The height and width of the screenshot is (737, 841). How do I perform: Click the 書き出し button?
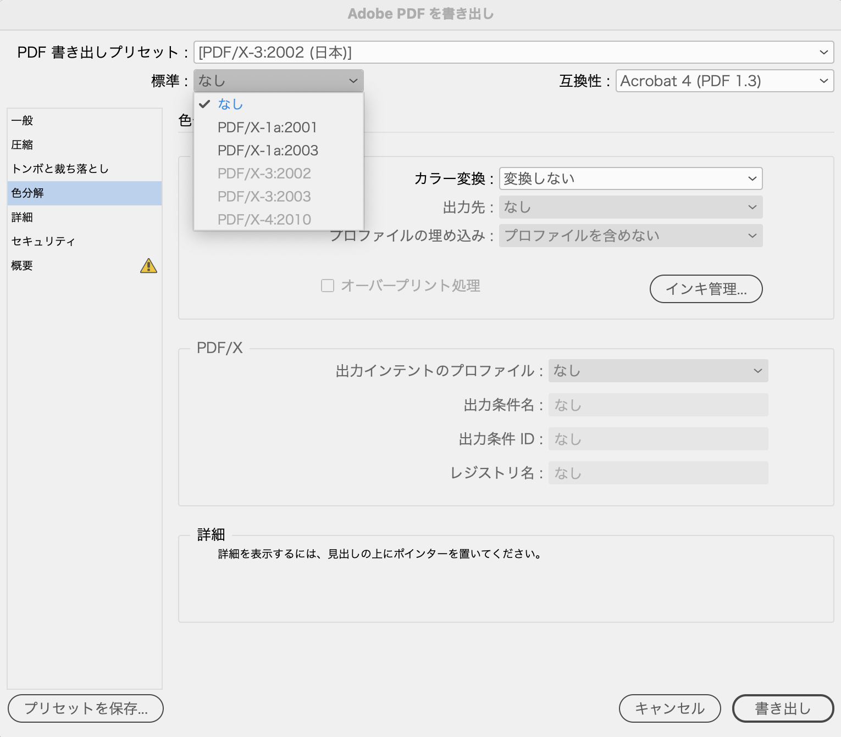pyautogui.click(x=783, y=708)
